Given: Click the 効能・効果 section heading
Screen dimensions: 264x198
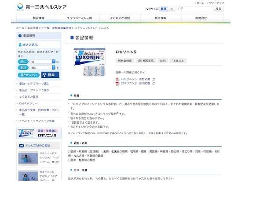Looking at the screenshot, I should pyautogui.click(x=81, y=143).
